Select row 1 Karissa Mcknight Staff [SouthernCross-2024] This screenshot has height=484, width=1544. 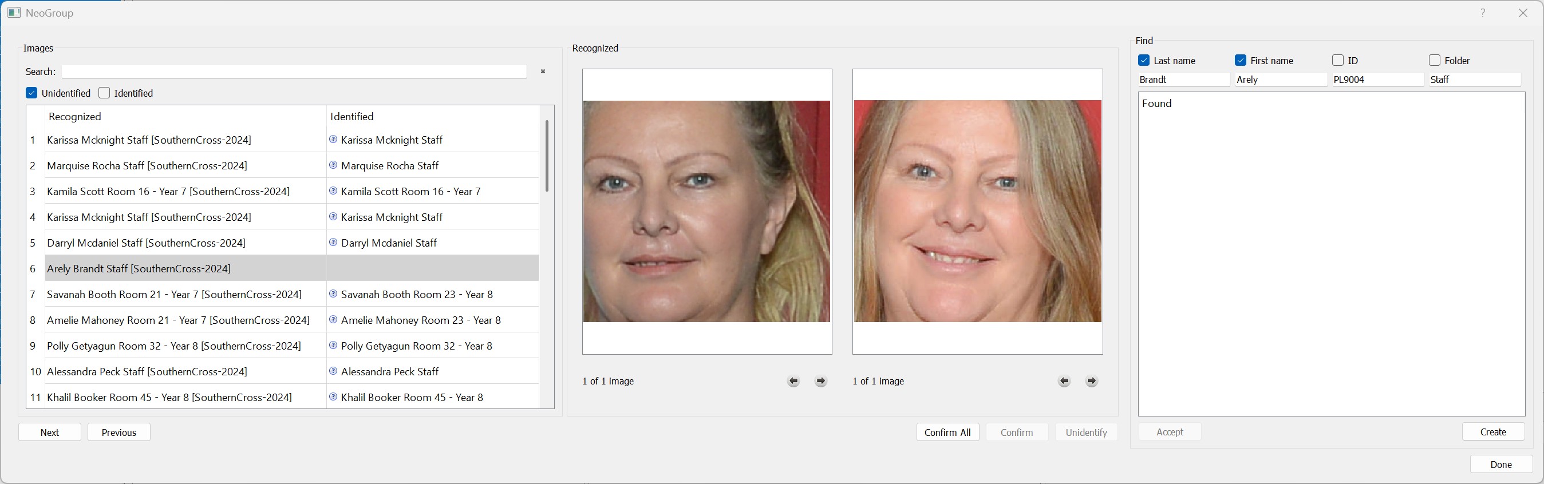(186, 140)
